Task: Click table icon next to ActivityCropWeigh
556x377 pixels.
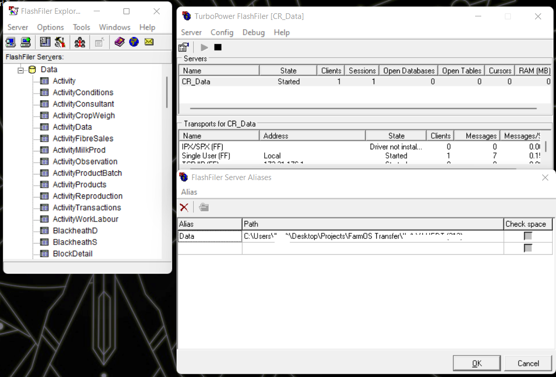Action: click(x=45, y=116)
